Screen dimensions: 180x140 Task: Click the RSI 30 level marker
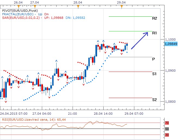pos(167,135)
